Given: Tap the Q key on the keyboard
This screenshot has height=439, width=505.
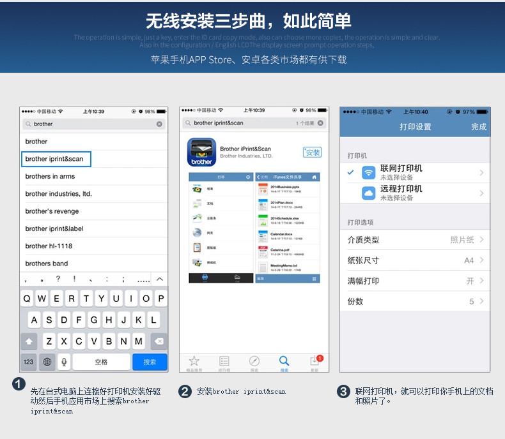Looking at the screenshot, I should (x=27, y=299).
